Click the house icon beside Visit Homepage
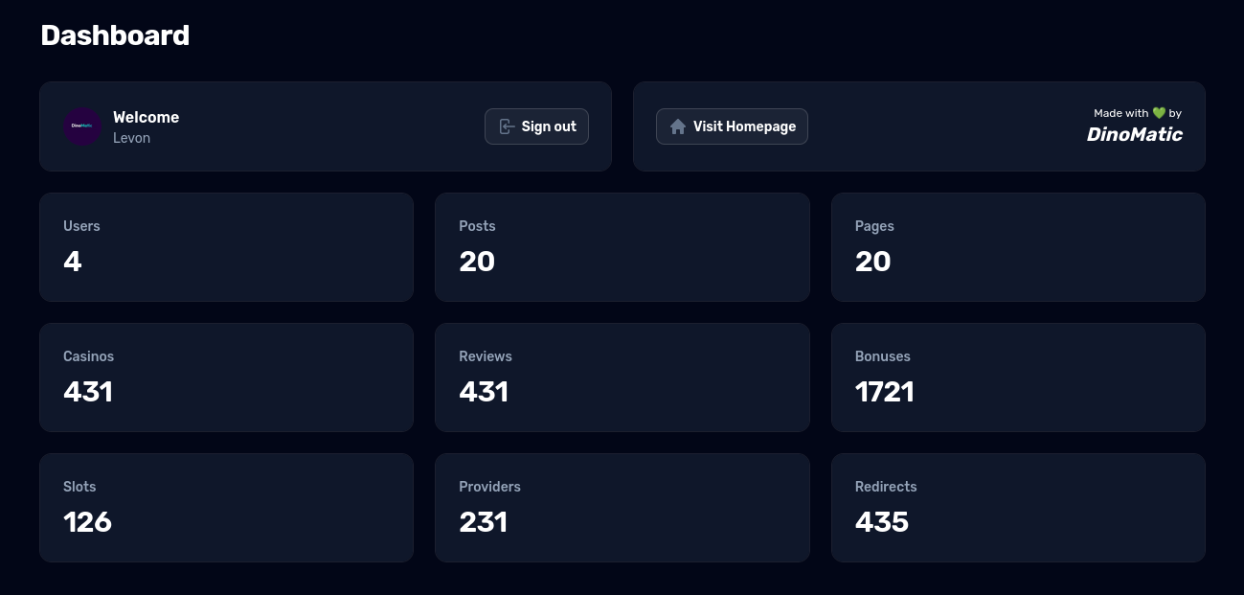The image size is (1244, 595). pos(678,126)
